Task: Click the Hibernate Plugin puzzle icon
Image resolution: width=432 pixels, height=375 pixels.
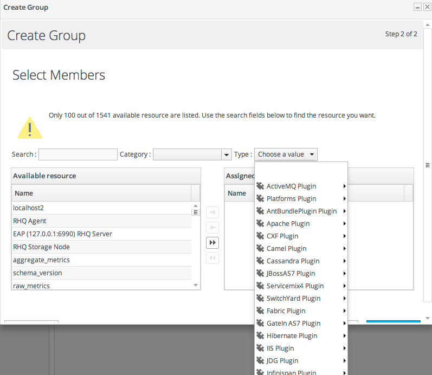Action: pyautogui.click(x=260, y=336)
